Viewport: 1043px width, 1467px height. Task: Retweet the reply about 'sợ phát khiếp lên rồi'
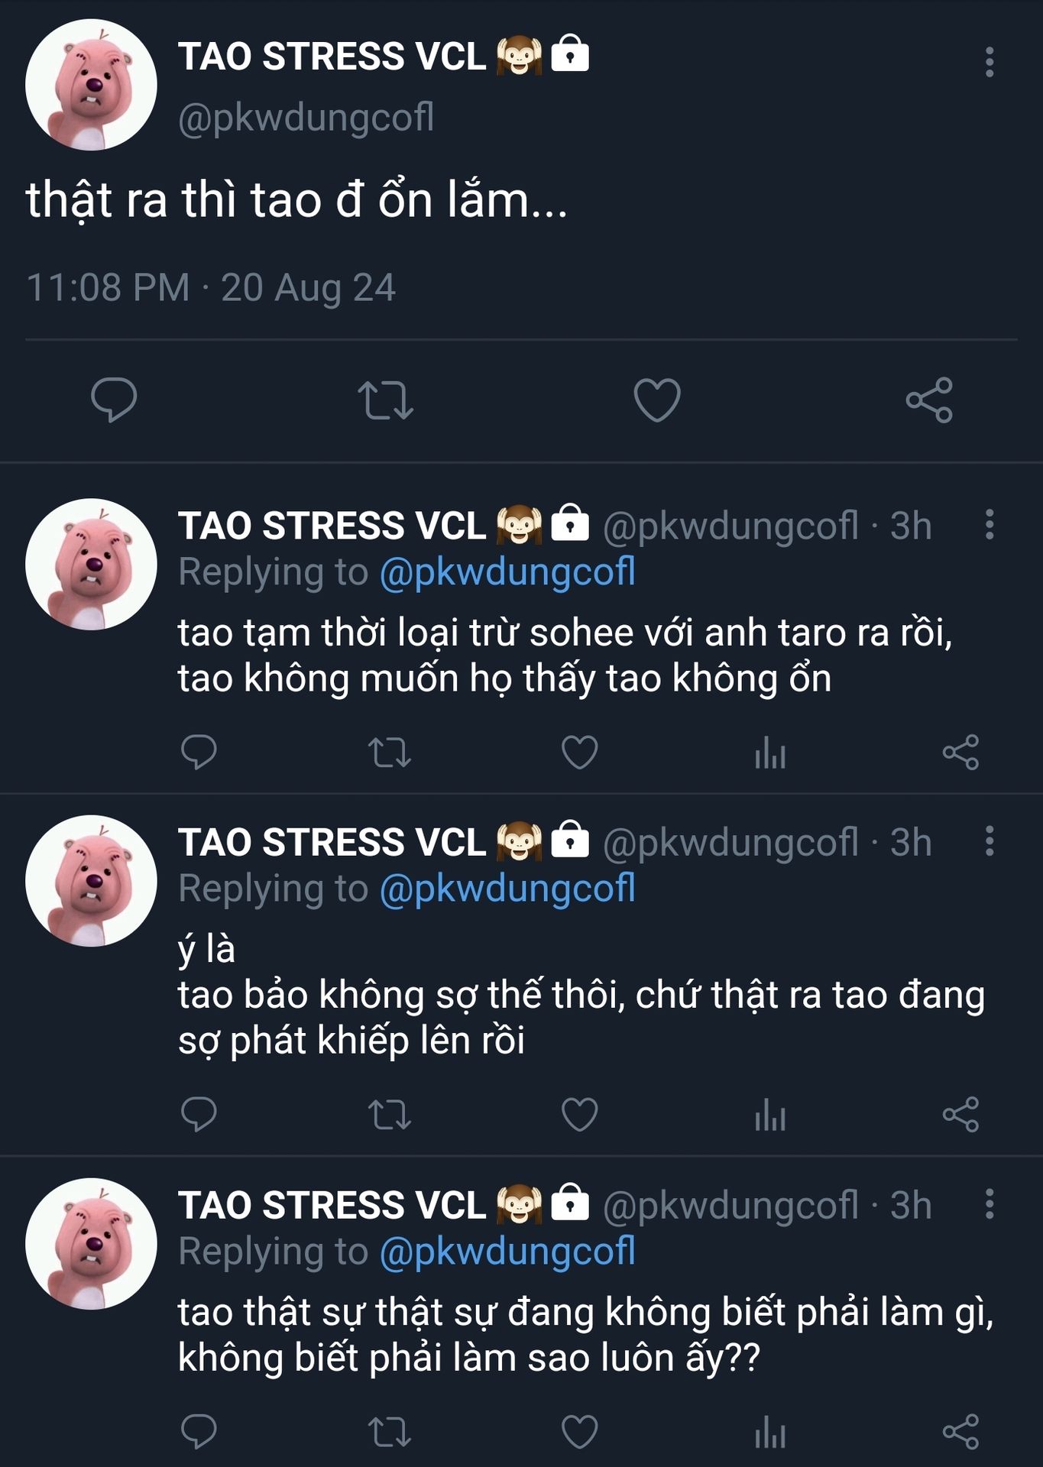point(390,1114)
